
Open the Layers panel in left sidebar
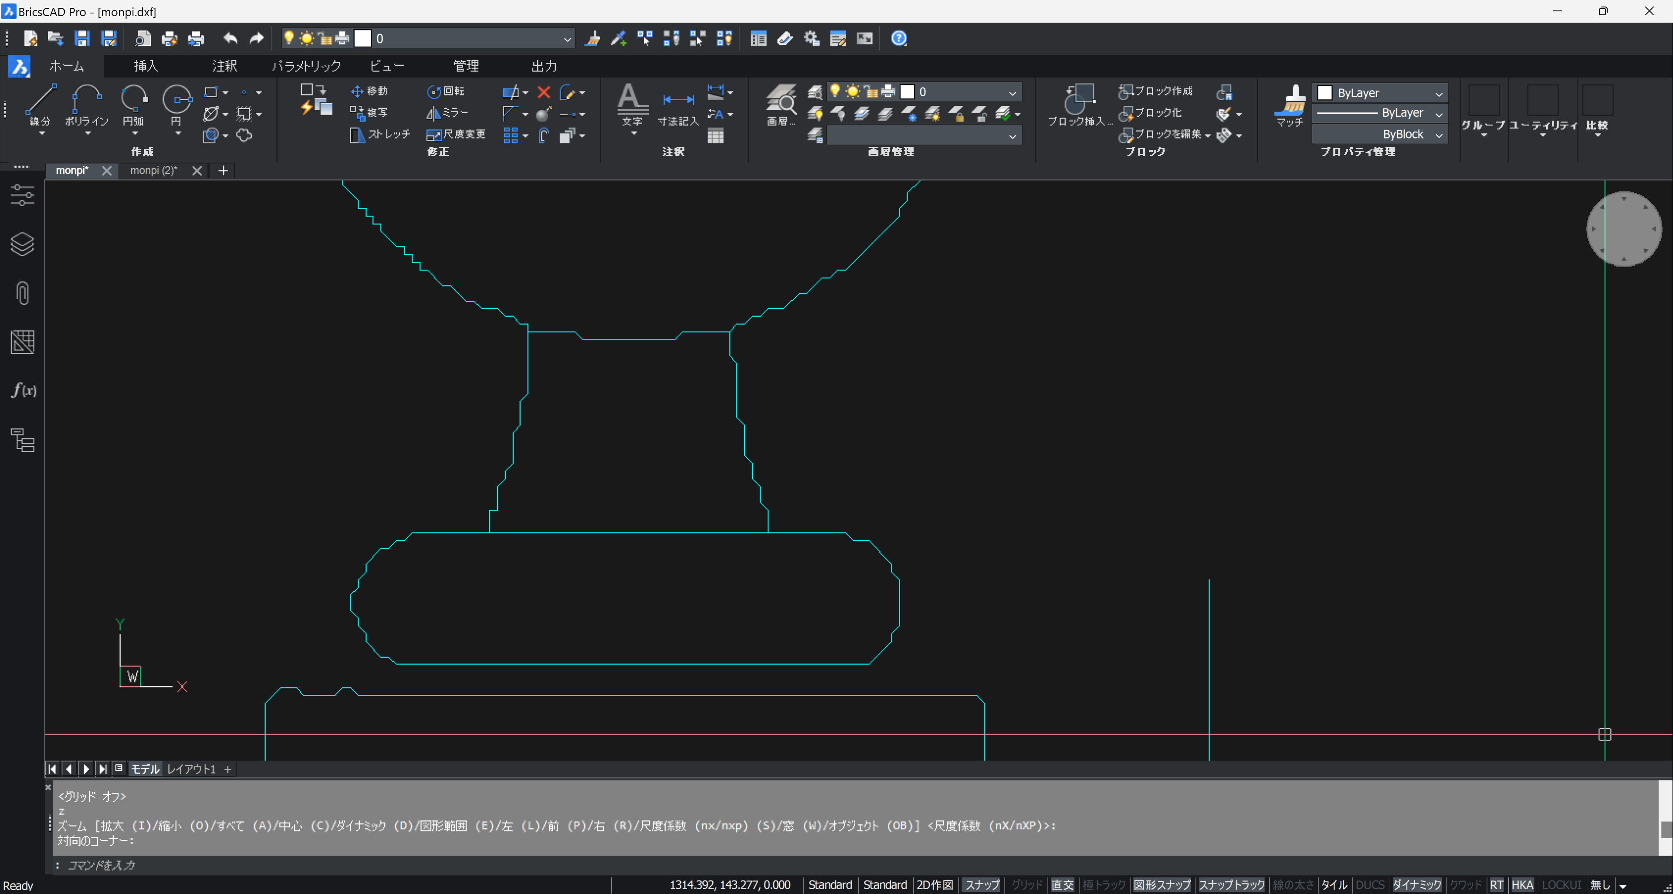pos(23,244)
